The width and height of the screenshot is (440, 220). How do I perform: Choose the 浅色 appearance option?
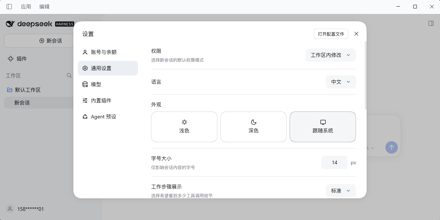coord(184,127)
